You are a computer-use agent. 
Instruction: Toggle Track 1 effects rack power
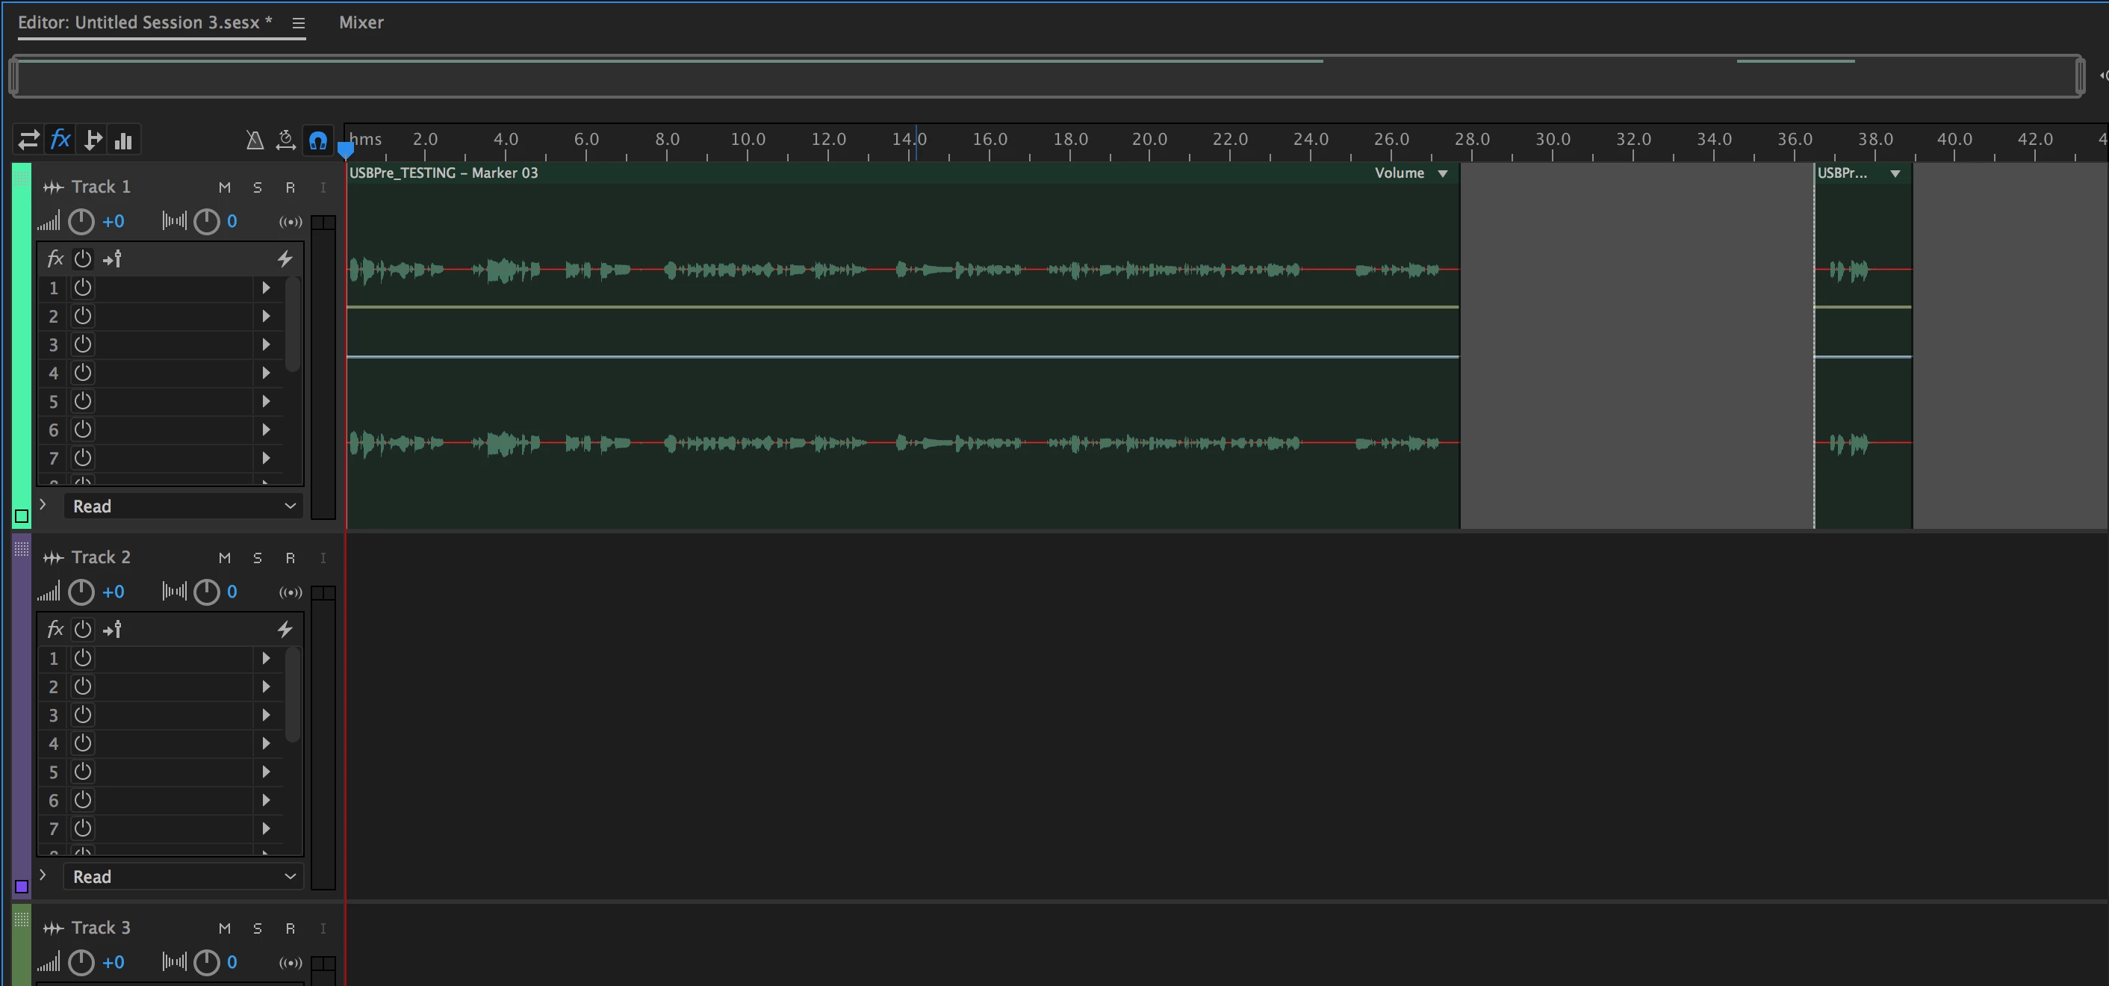click(83, 258)
